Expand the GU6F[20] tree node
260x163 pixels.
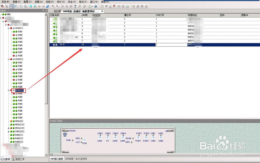[9, 132]
